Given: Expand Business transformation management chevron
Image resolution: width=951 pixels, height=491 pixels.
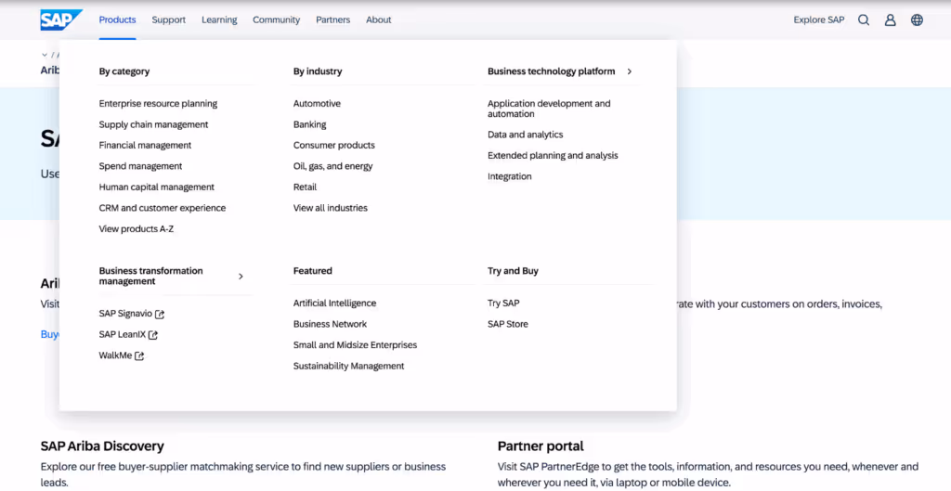Looking at the screenshot, I should (241, 277).
